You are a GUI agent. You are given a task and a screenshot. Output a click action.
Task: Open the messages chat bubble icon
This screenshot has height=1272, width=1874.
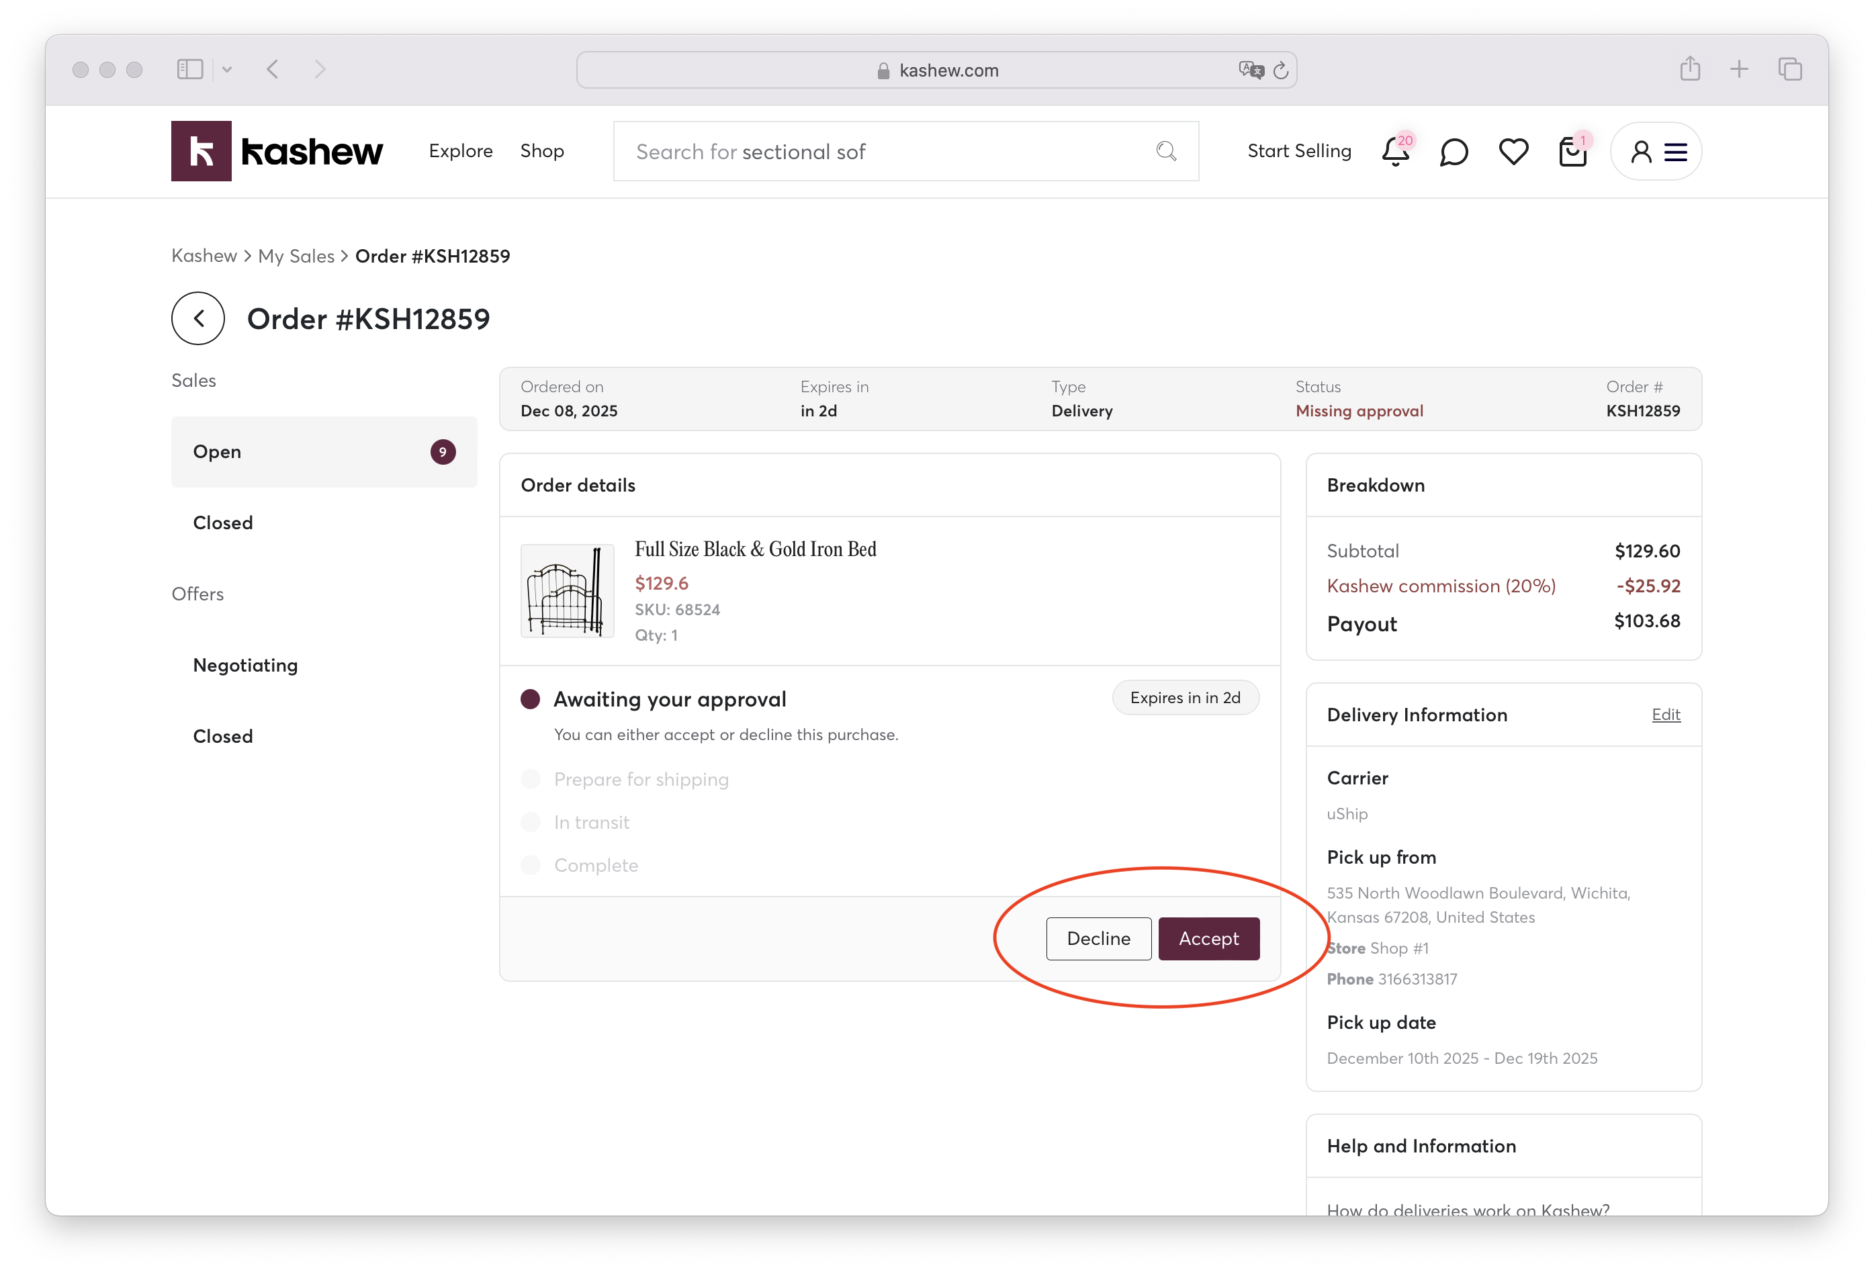coord(1453,152)
